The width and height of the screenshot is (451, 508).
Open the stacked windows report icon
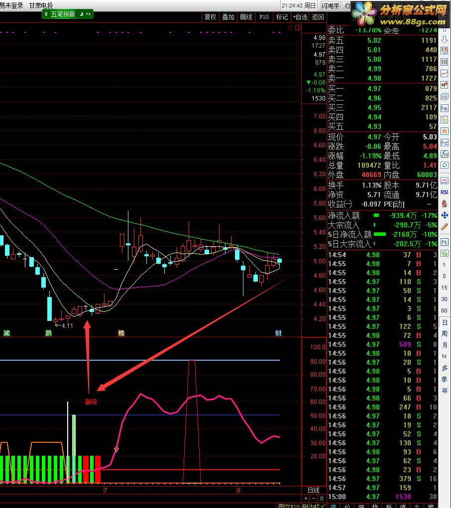pyautogui.click(x=444, y=97)
